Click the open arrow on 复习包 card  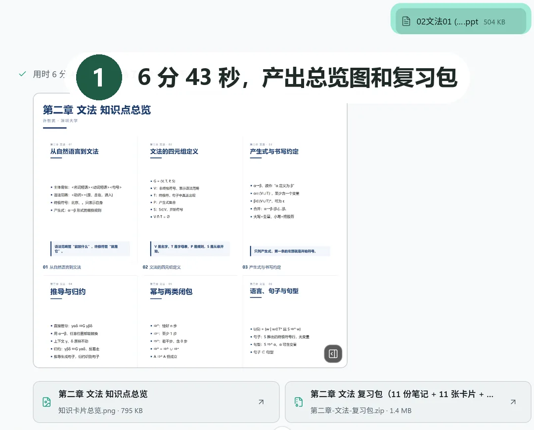[x=513, y=402]
